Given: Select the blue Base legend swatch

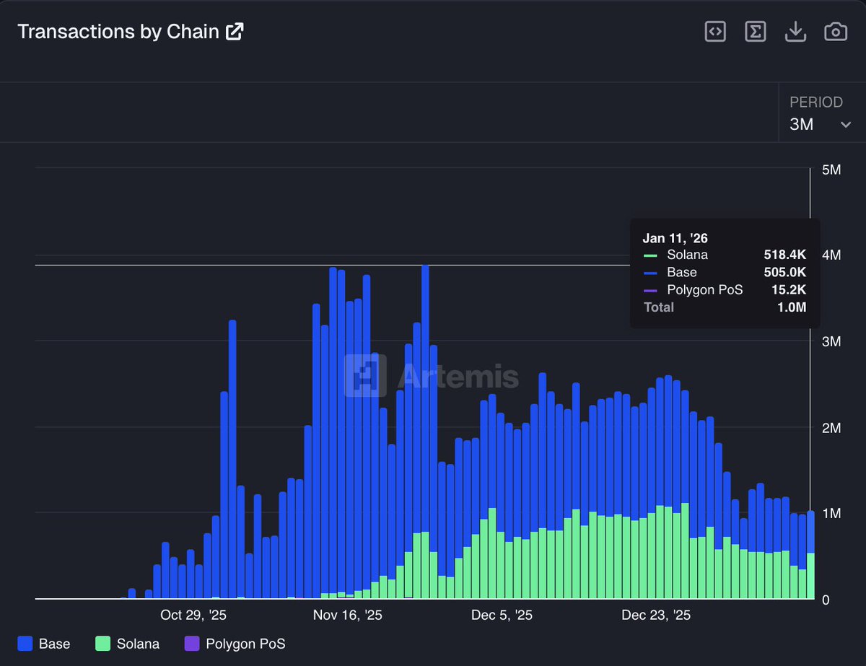Looking at the screenshot, I should click(25, 644).
